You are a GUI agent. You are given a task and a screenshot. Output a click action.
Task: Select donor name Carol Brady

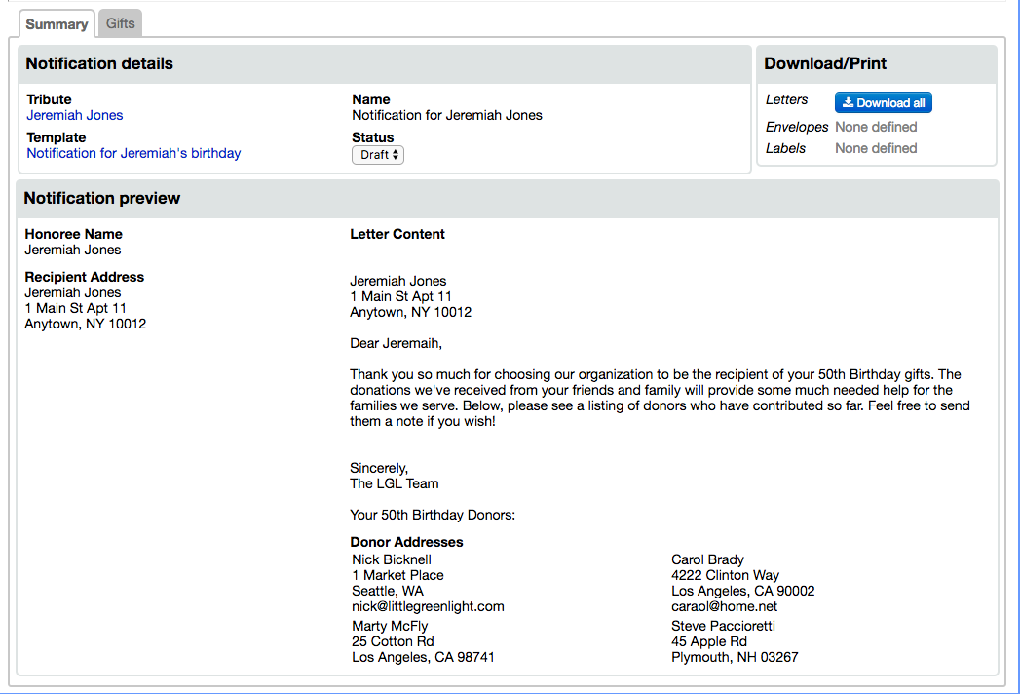707,559
